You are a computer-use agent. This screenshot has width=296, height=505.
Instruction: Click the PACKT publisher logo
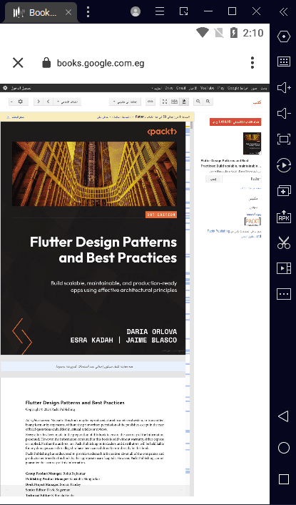pos(252,221)
